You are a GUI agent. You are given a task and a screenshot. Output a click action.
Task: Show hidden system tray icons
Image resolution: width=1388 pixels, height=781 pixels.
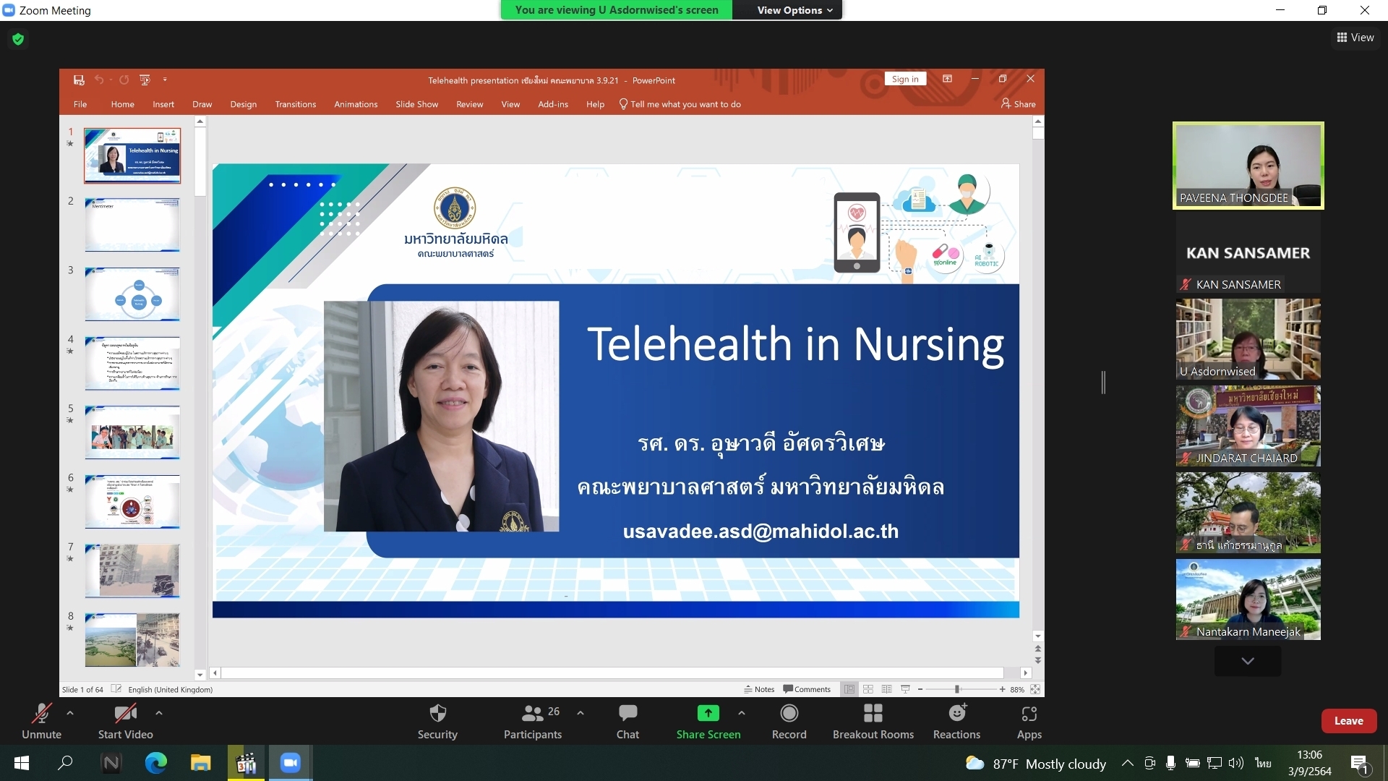click(x=1127, y=763)
